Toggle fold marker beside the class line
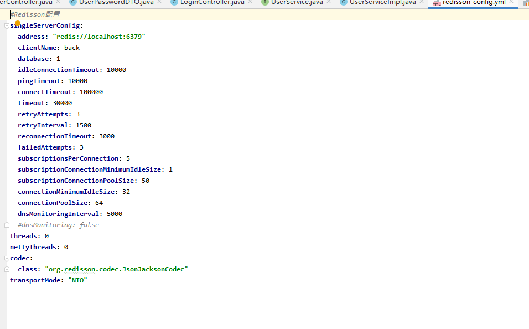 pyautogui.click(x=7, y=269)
